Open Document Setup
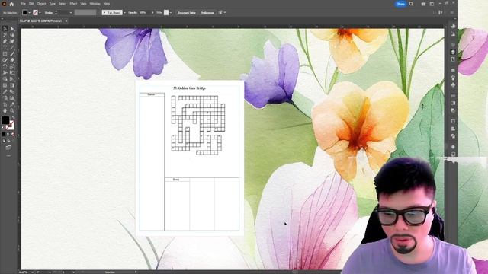The width and height of the screenshot is (488, 274). coord(187,13)
